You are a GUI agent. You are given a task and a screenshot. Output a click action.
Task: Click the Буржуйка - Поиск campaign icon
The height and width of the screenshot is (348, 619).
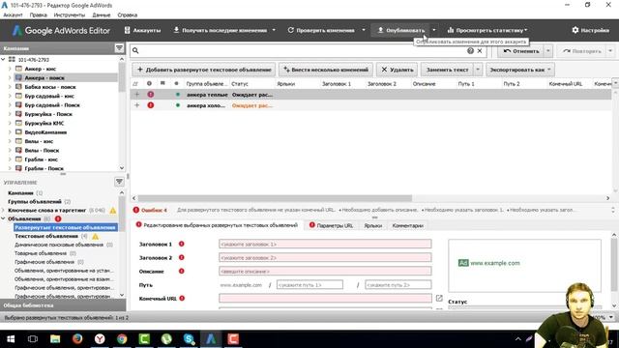point(18,114)
